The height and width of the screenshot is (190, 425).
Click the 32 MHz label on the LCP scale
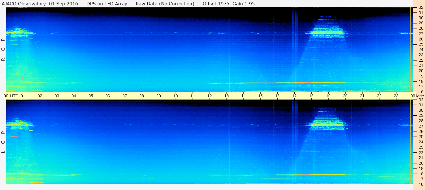pyautogui.click(x=421, y=100)
